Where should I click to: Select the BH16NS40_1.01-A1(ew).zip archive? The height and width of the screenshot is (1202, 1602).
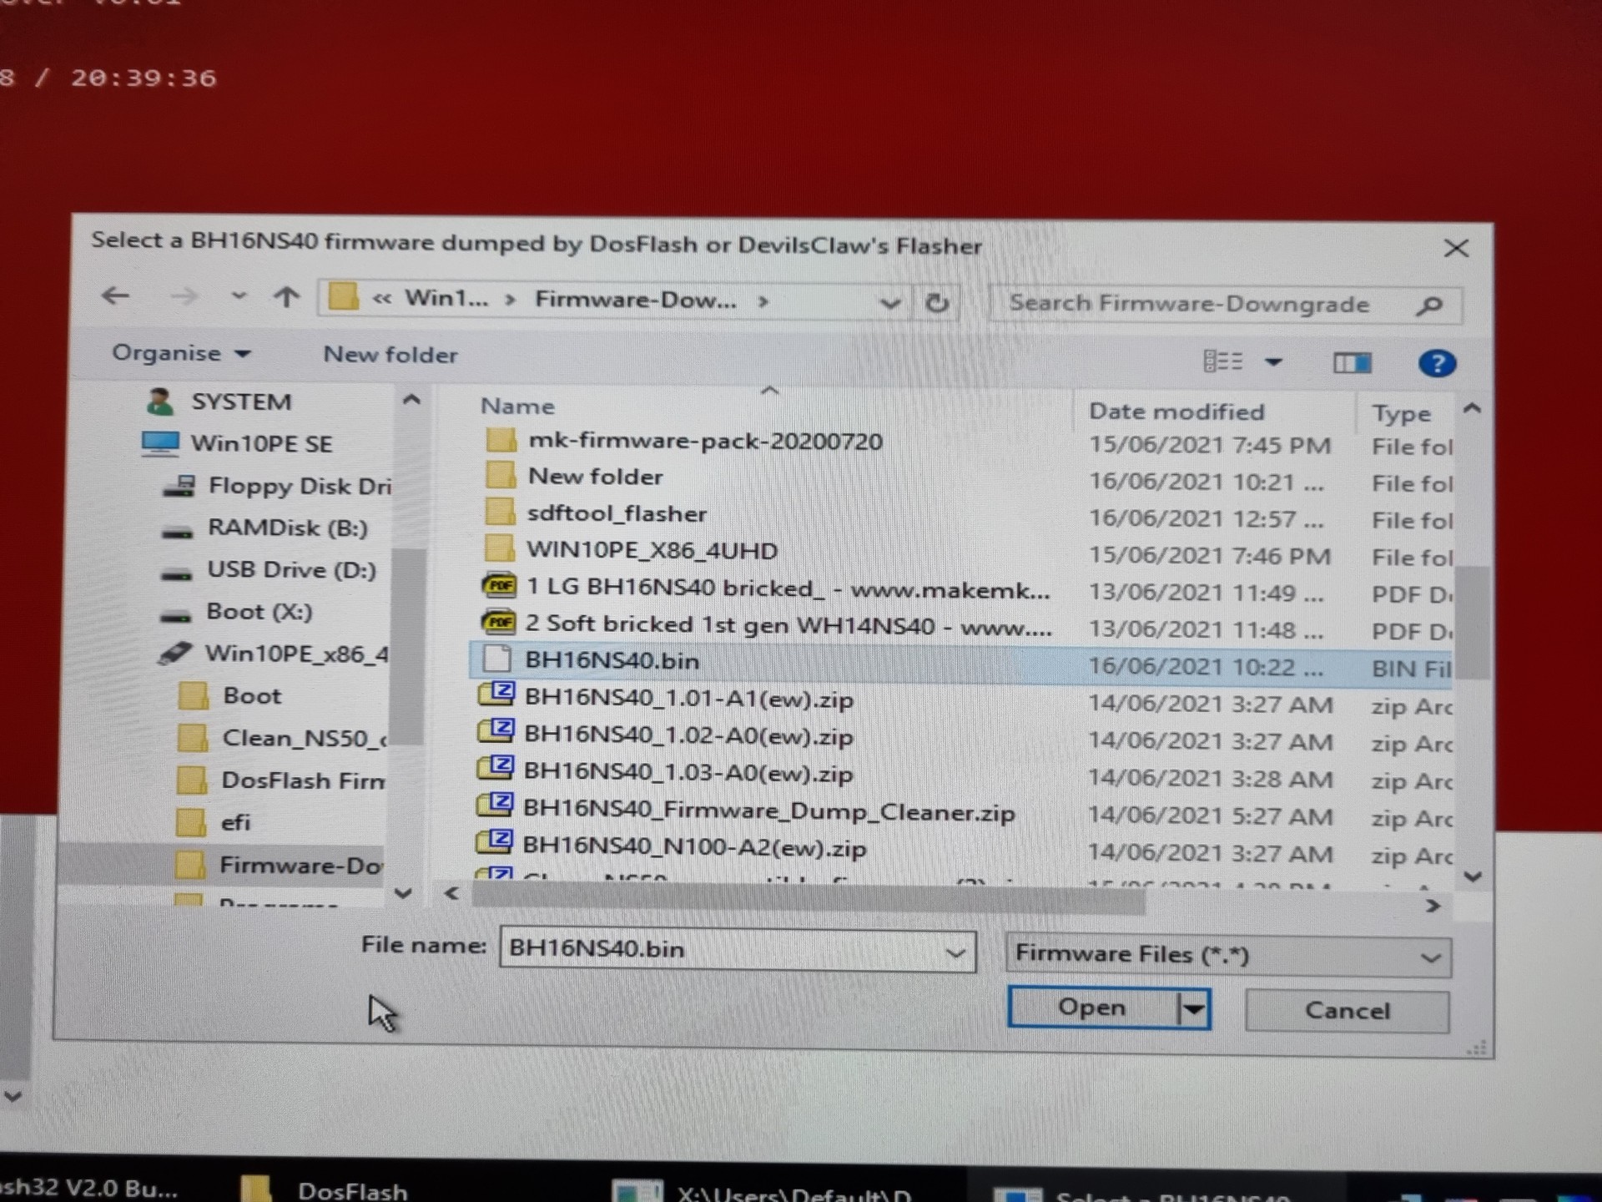(688, 699)
